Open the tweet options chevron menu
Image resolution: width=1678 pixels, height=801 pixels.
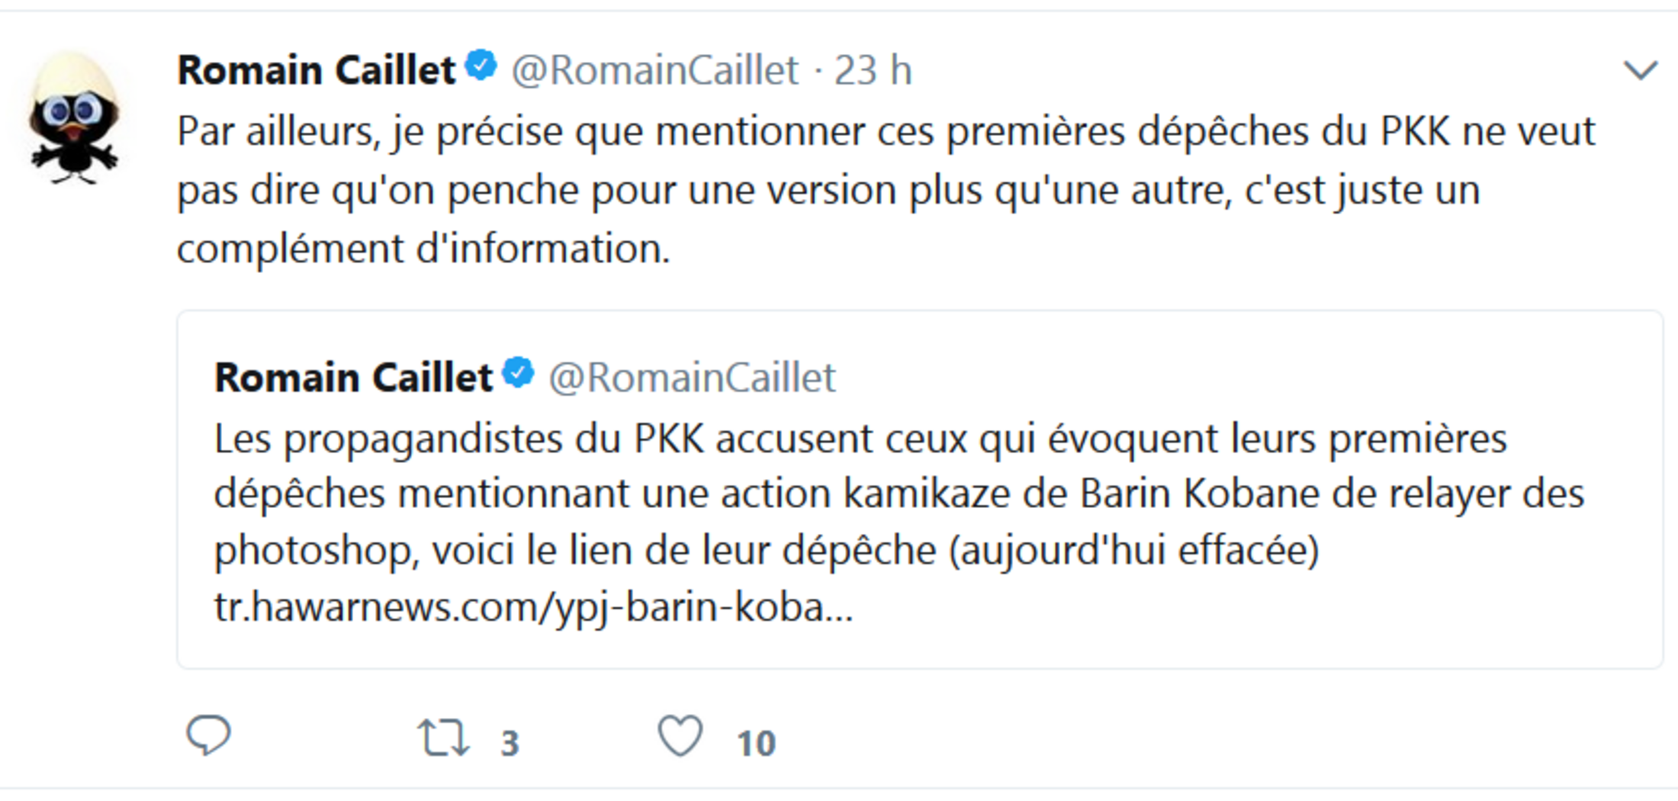[x=1640, y=71]
